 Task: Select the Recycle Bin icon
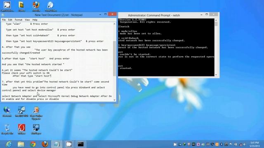pyautogui.click(x=7, y=129)
